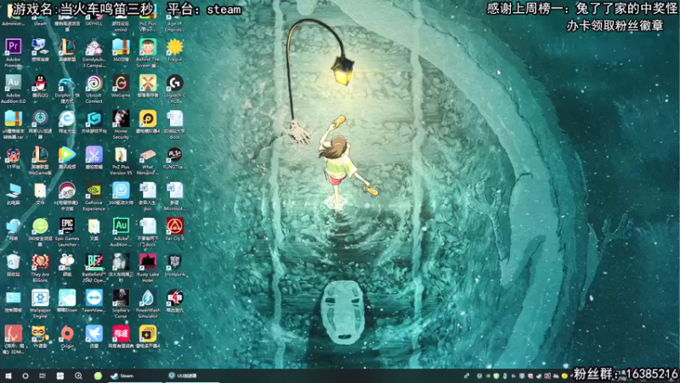Open the 360驱动大师 shortcut
This screenshot has height=383, width=680.
coord(121,190)
